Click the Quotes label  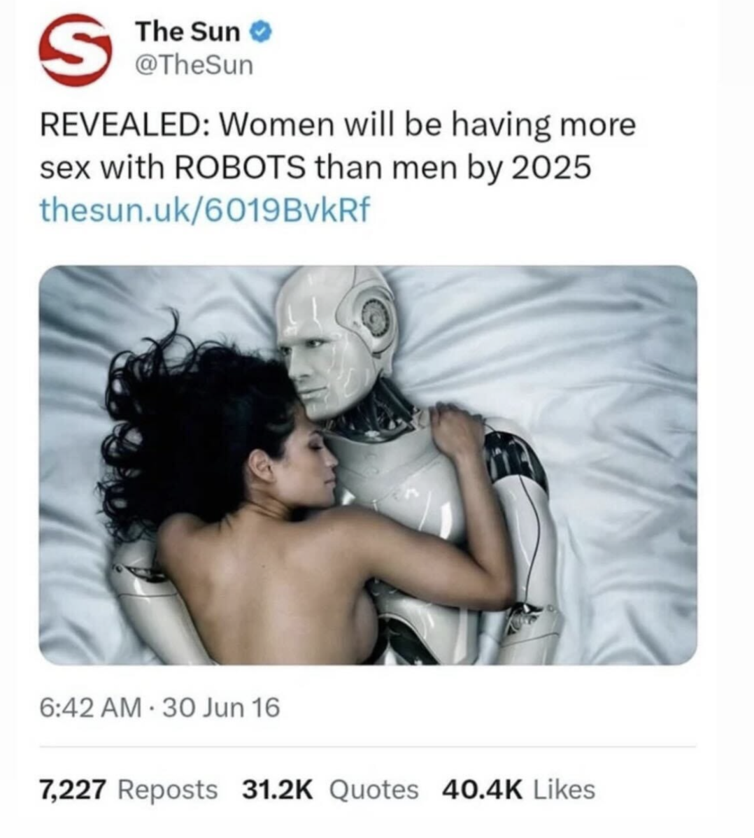[374, 789]
